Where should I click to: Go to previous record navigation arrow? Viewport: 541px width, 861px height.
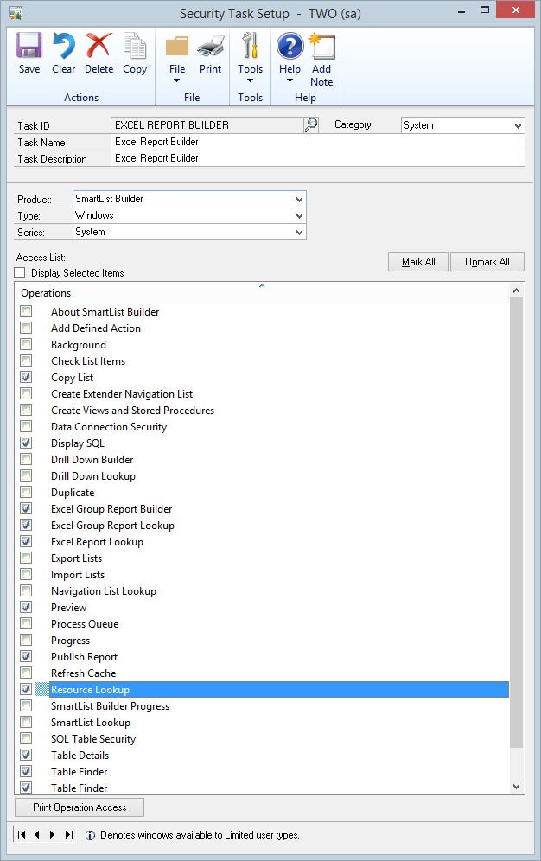click(x=37, y=835)
